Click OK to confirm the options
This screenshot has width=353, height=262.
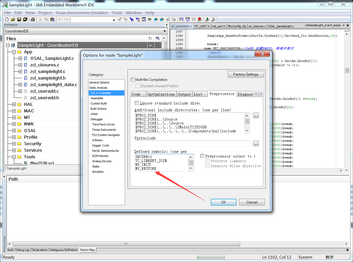[x=224, y=202]
